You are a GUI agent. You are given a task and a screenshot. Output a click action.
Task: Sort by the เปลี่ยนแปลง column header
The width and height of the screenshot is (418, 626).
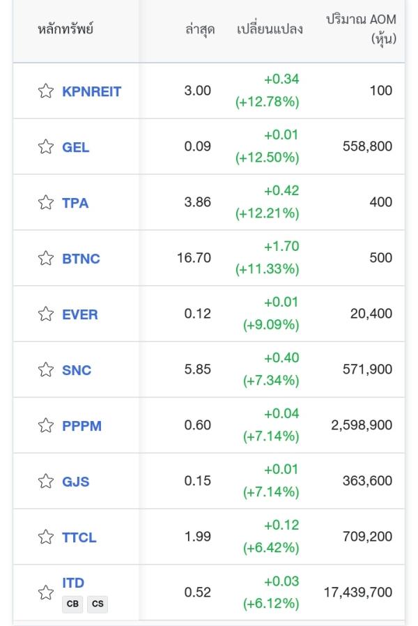(270, 29)
